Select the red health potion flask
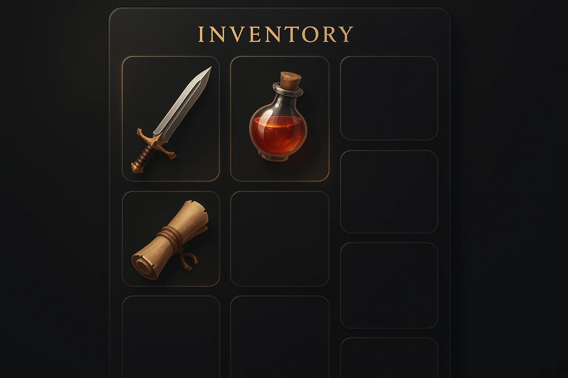The height and width of the screenshot is (378, 568). pos(280,119)
